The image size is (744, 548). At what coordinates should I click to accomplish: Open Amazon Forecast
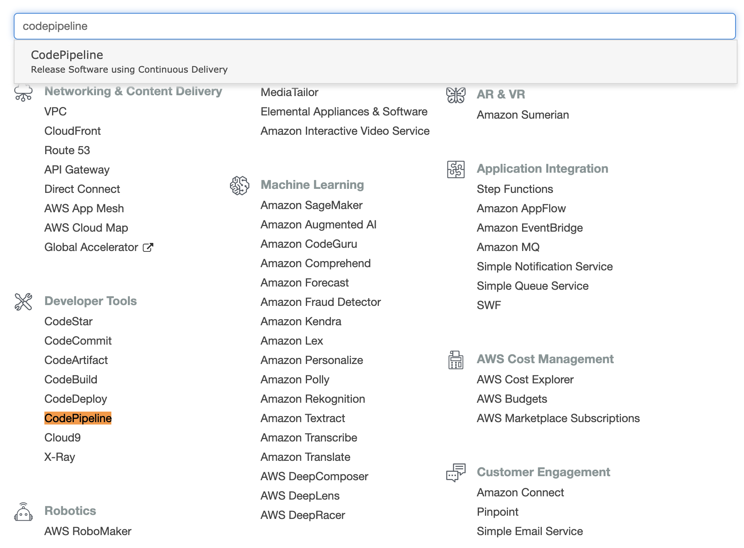tap(305, 282)
